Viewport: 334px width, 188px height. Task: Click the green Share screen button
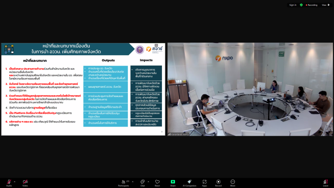172,182
